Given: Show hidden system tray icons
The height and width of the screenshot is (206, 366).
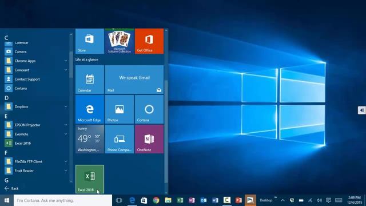Looking at the screenshot, I should (x=283, y=200).
